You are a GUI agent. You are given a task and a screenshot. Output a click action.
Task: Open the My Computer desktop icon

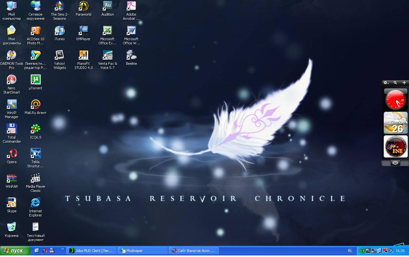(x=12, y=11)
